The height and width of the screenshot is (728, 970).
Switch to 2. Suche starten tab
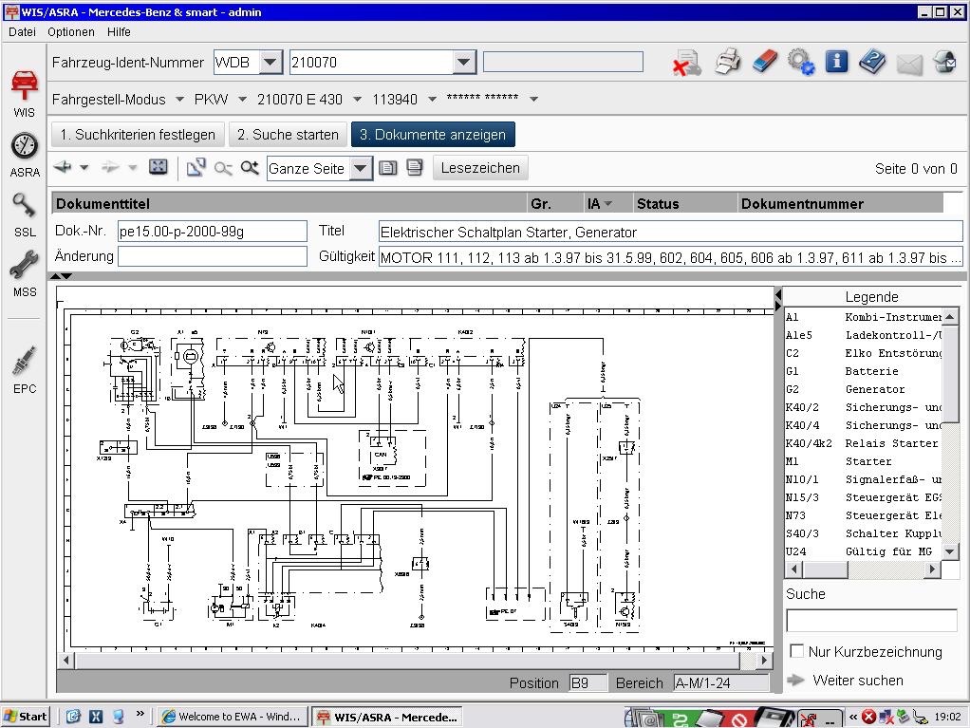(x=288, y=135)
